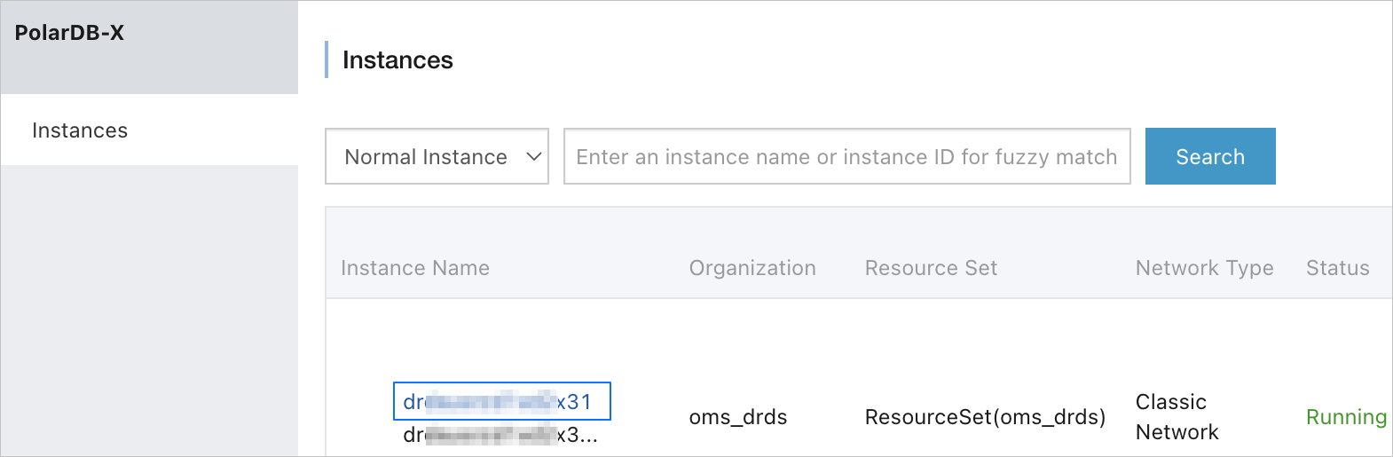Click the Resource Set column header
Image resolution: width=1393 pixels, height=457 pixels.
tap(930, 268)
